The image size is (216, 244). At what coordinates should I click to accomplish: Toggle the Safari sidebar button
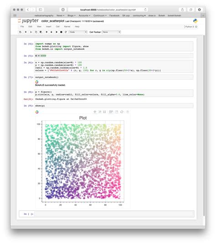[41, 10]
